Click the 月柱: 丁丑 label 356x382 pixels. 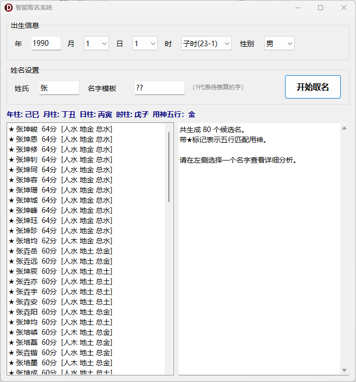(x=59, y=114)
